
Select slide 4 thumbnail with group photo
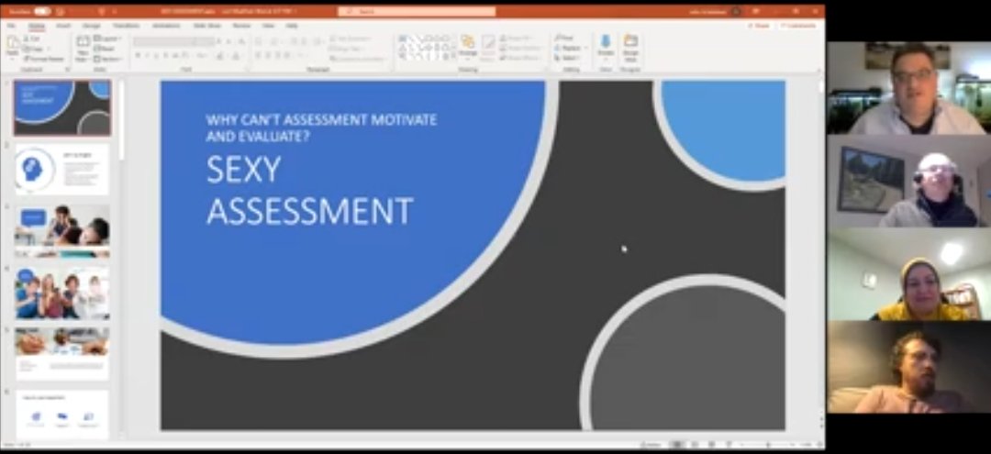click(x=62, y=293)
